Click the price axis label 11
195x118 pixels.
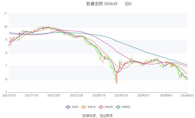click(x=5, y=13)
